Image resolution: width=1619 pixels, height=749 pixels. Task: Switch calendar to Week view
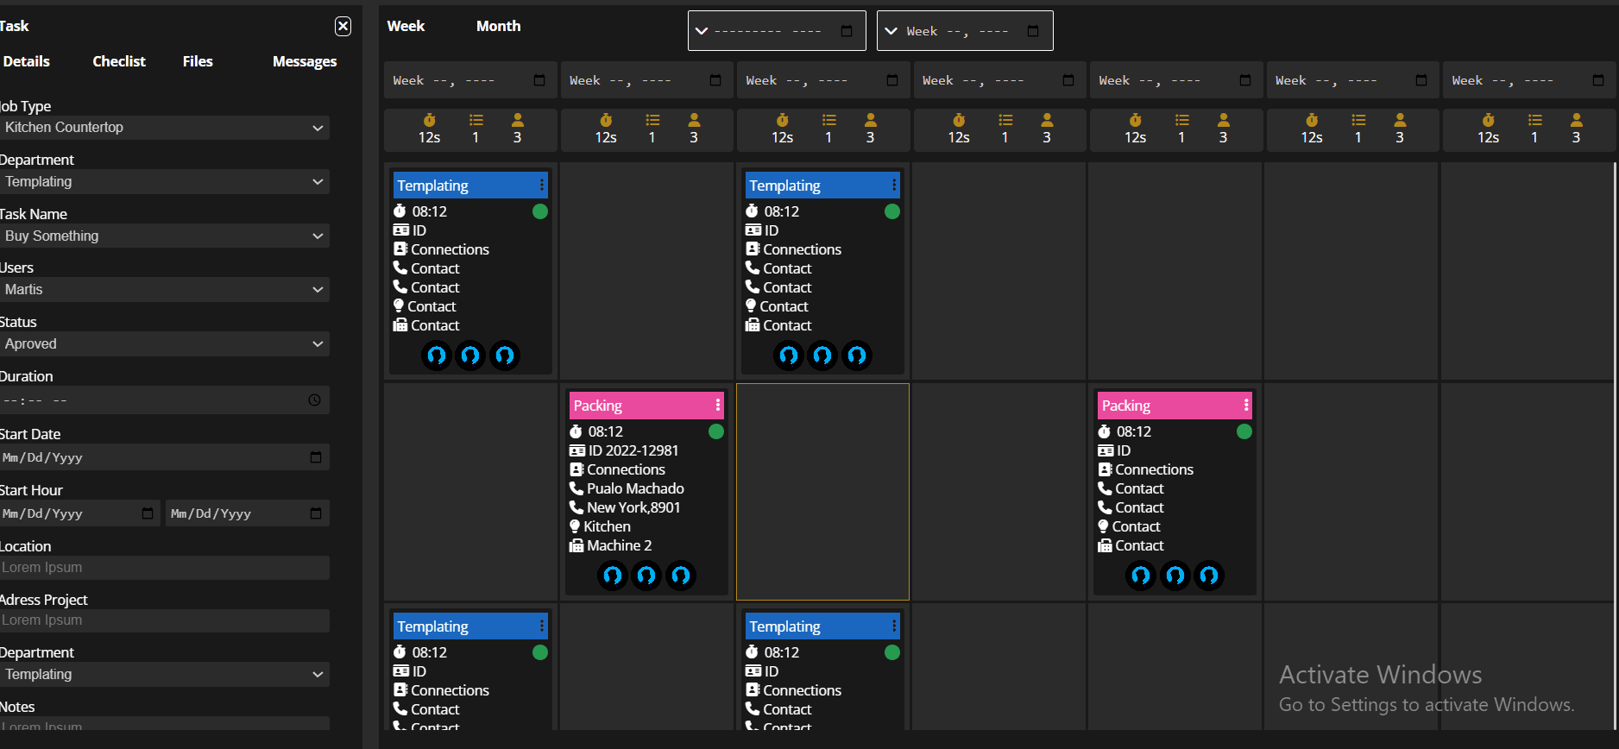(x=406, y=26)
